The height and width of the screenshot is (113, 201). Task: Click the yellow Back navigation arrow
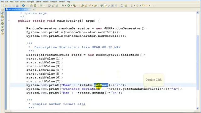[143, 6]
